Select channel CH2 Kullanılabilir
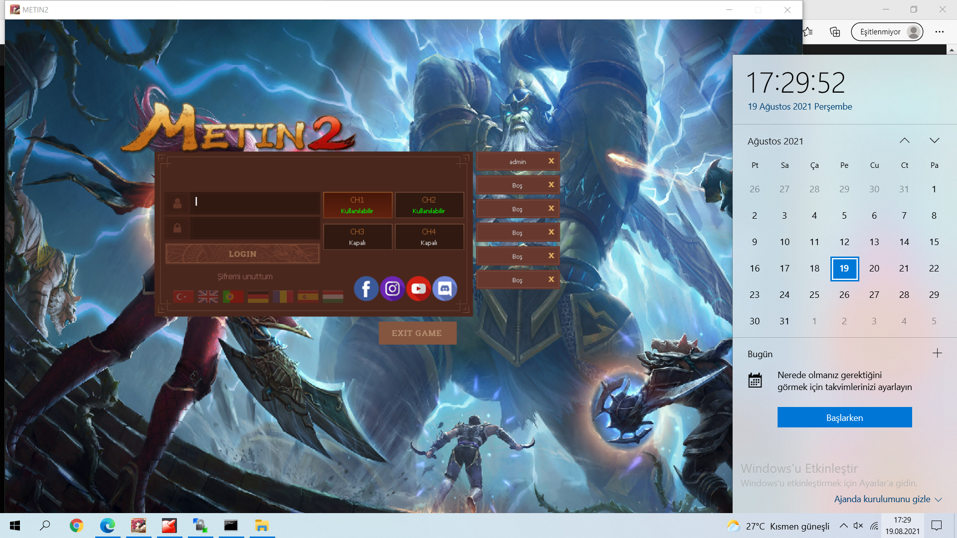The height and width of the screenshot is (538, 957). coord(429,205)
